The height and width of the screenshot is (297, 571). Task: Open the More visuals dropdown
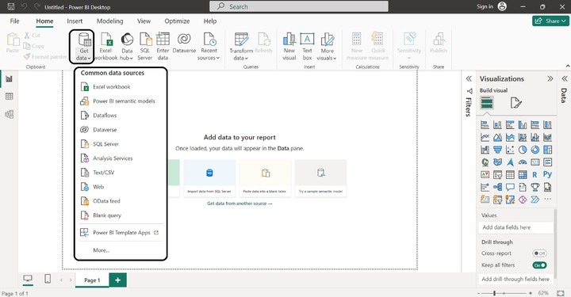click(x=327, y=46)
